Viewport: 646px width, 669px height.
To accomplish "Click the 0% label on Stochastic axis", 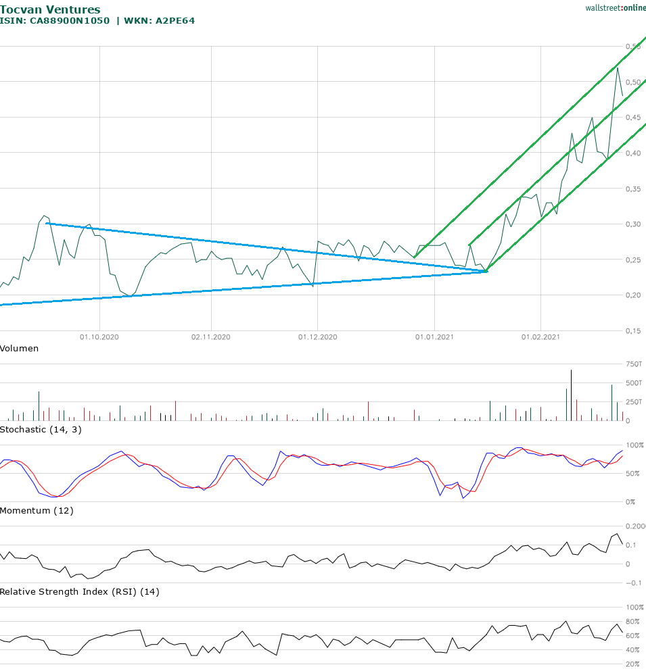I will (x=630, y=501).
